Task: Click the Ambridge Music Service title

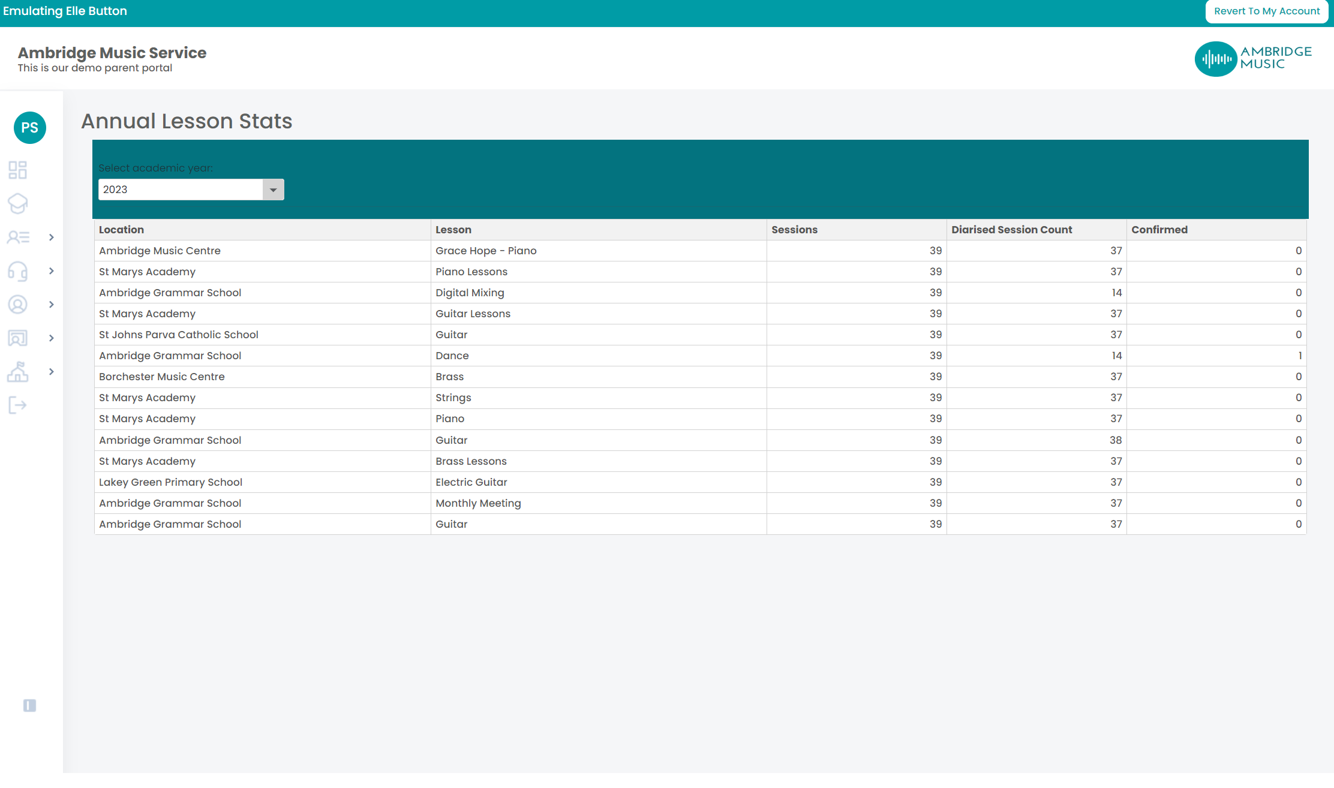Action: point(112,53)
